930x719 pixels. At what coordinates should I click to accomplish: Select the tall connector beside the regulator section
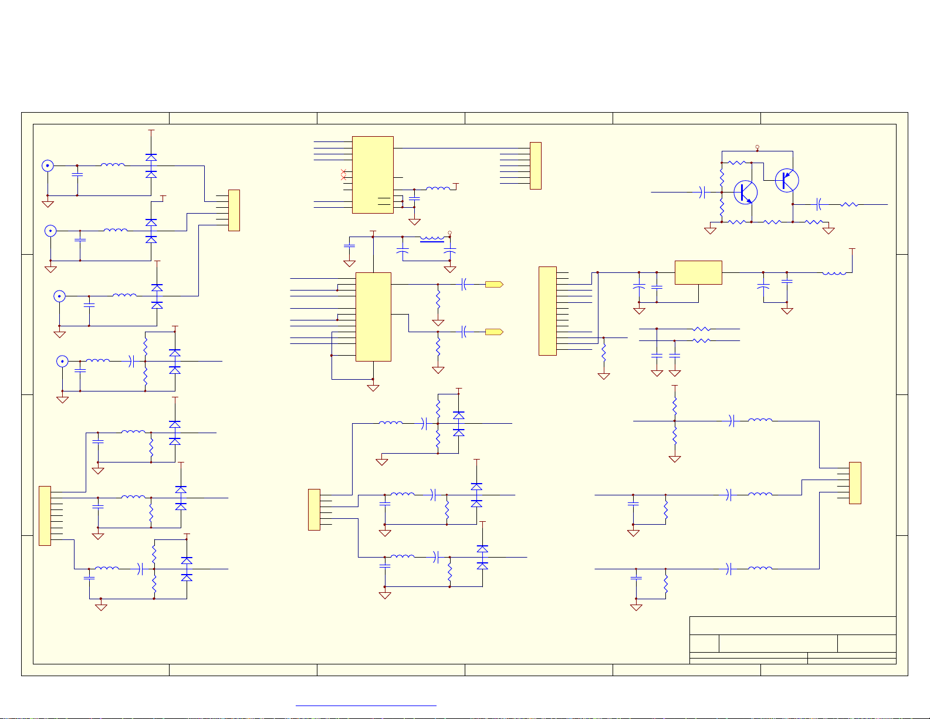547,311
